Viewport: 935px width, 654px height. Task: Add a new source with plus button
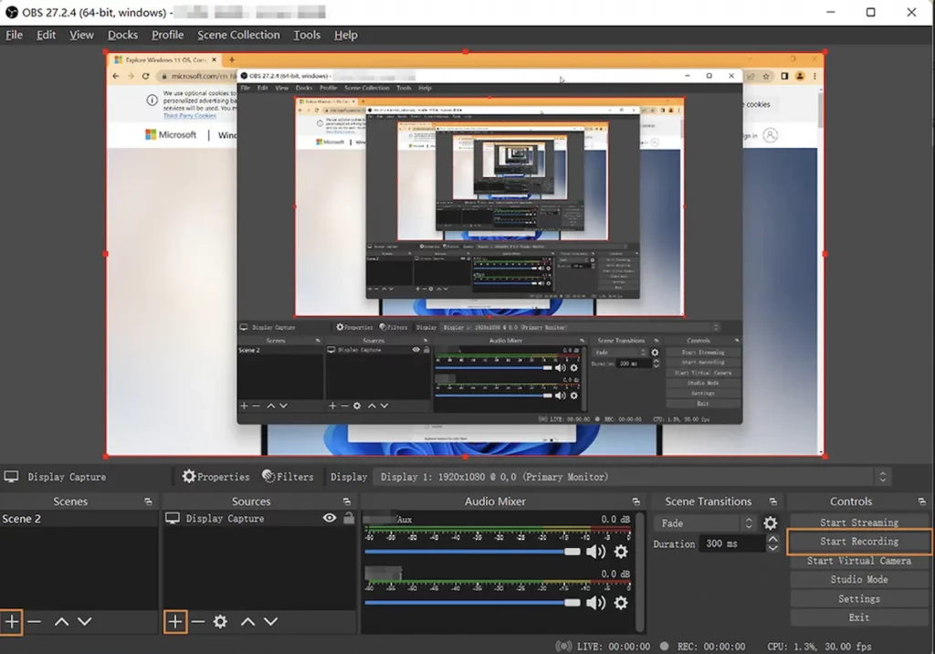coord(174,622)
